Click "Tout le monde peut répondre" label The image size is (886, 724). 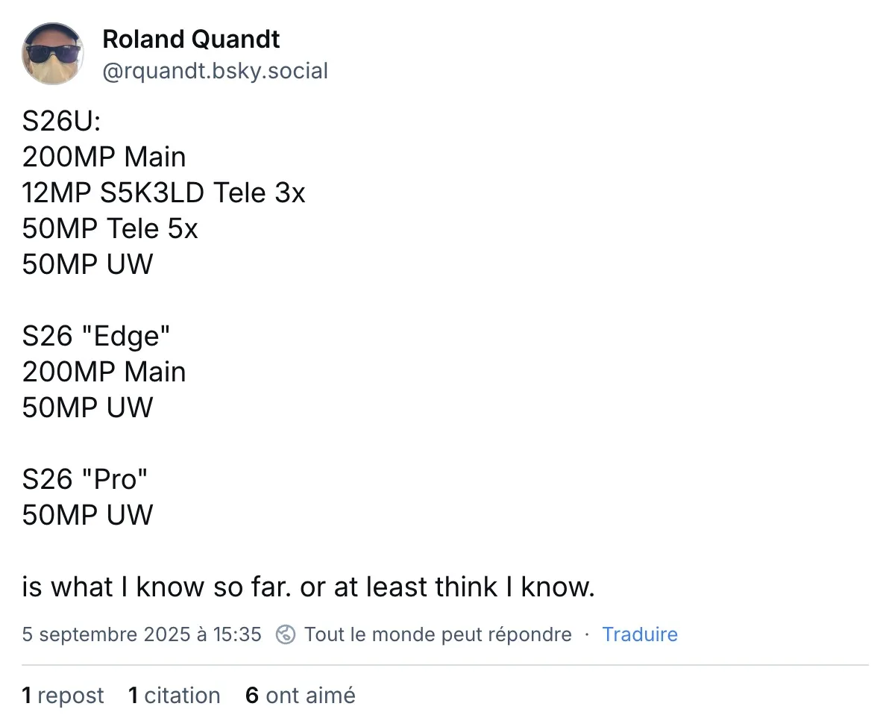(x=438, y=634)
